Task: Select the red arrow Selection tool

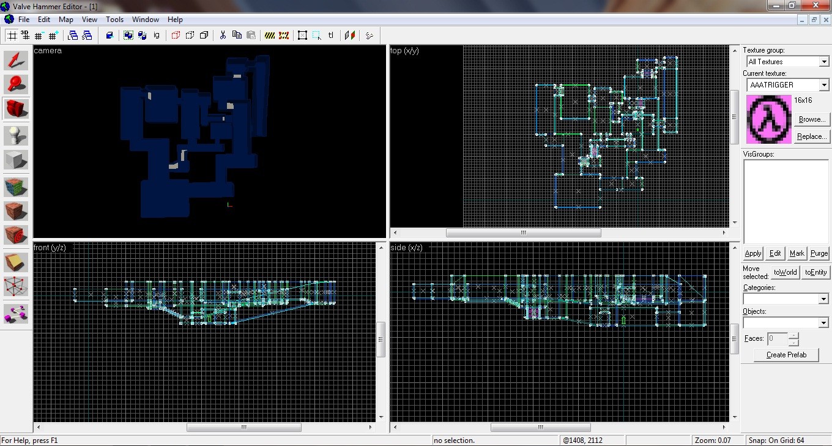Action: [16, 61]
